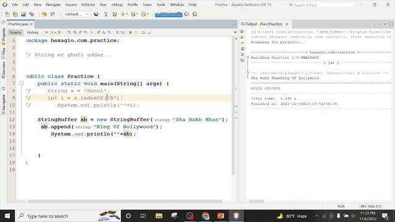The image size is (395, 222).
Task: Click the second profiler icon after memory bar
Action: coord(195,14)
